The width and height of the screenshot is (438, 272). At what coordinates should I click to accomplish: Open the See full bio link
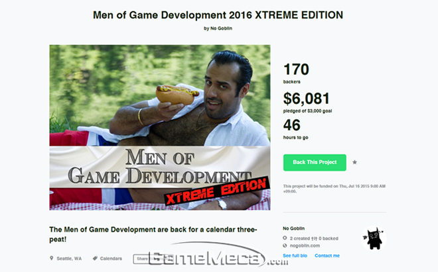point(295,255)
